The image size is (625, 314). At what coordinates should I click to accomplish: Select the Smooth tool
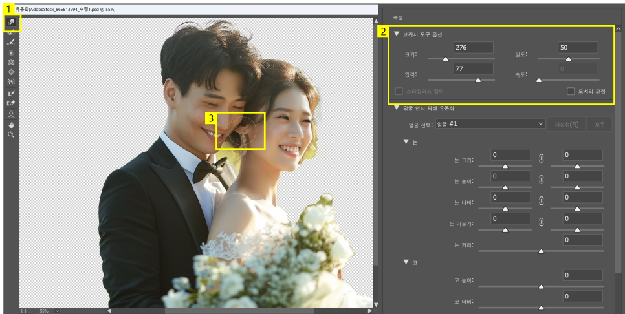tap(11, 42)
